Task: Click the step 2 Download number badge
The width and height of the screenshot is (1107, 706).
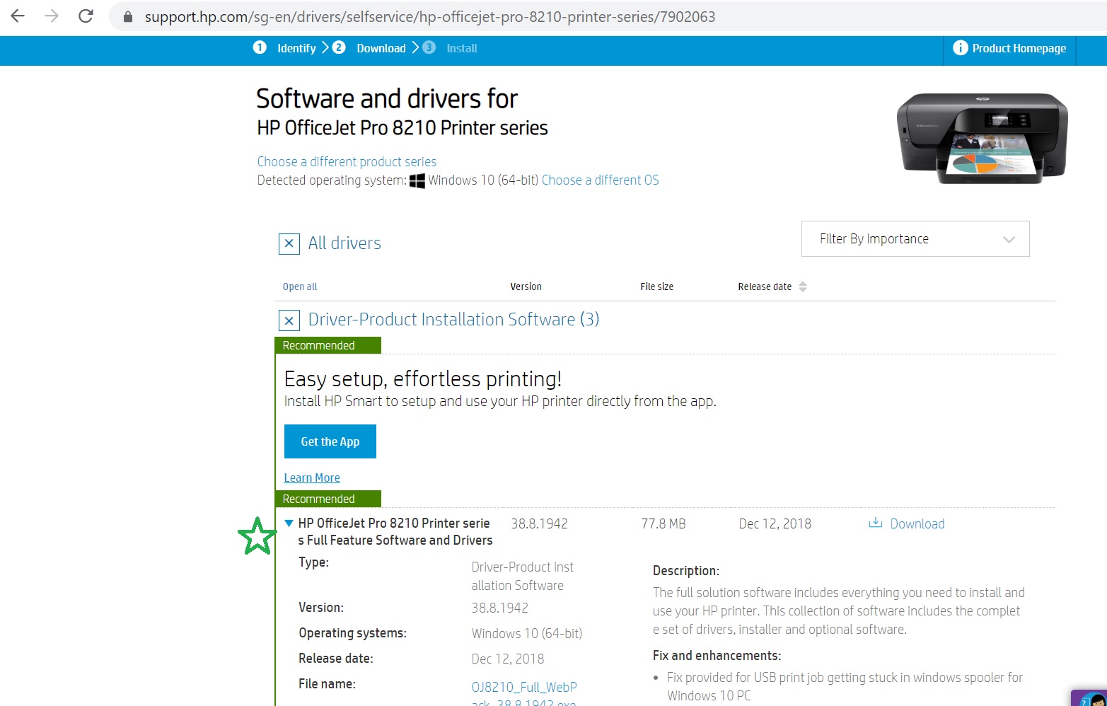Action: [x=339, y=47]
